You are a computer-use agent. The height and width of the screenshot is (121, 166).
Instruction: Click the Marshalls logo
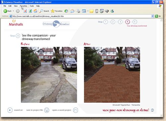pos(16,23)
